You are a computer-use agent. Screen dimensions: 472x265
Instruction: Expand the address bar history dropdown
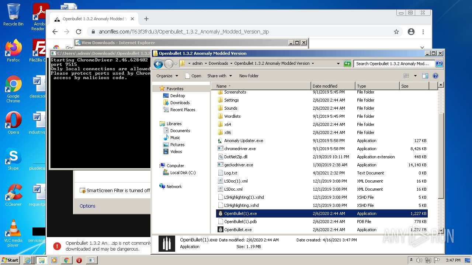pos(338,64)
